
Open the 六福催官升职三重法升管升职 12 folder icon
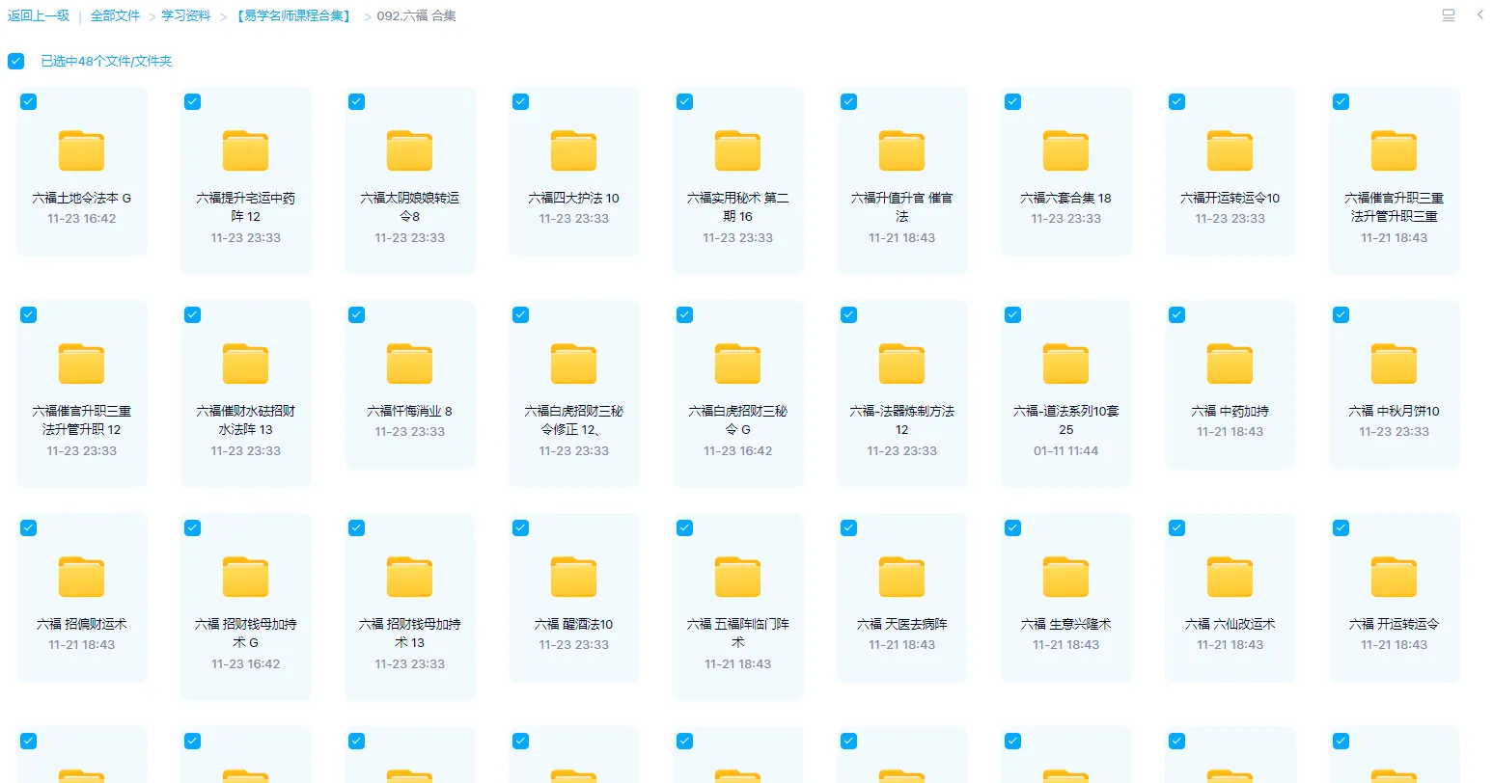tap(82, 364)
